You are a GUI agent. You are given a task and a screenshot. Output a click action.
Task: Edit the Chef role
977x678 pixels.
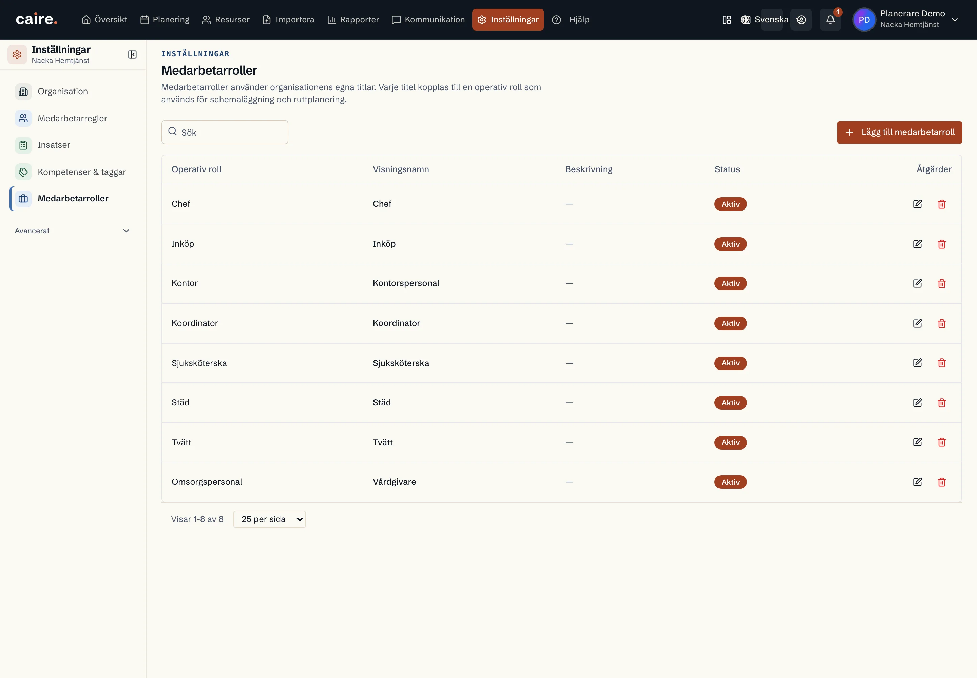[917, 204]
